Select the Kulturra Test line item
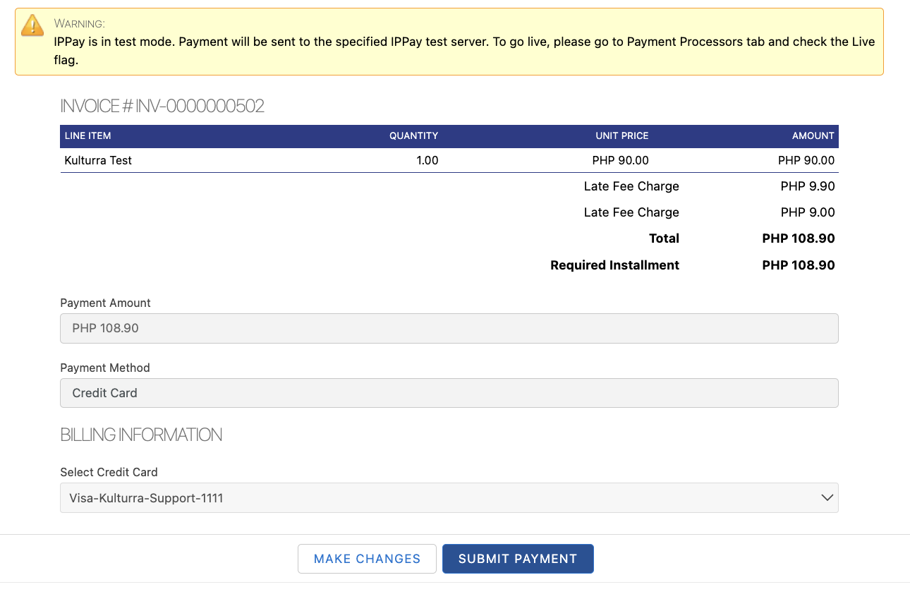Viewport: 910px width, 599px height. pos(98,160)
